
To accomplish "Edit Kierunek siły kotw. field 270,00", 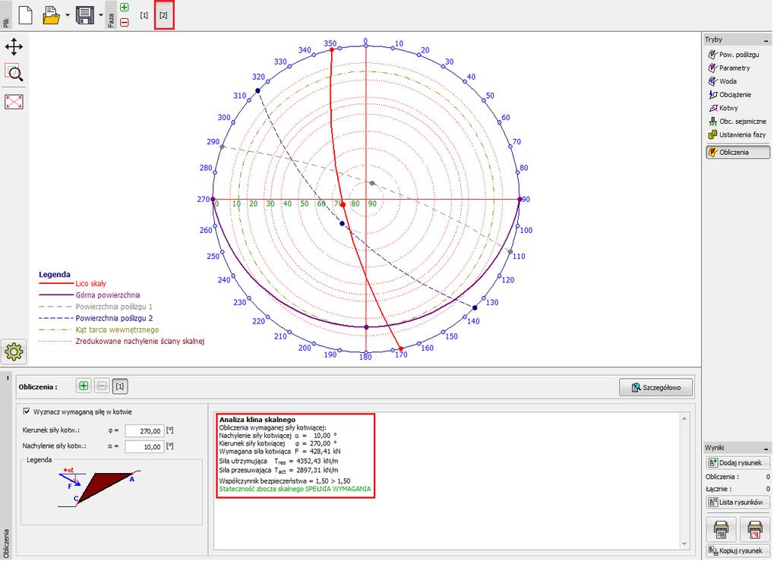I will [144, 430].
